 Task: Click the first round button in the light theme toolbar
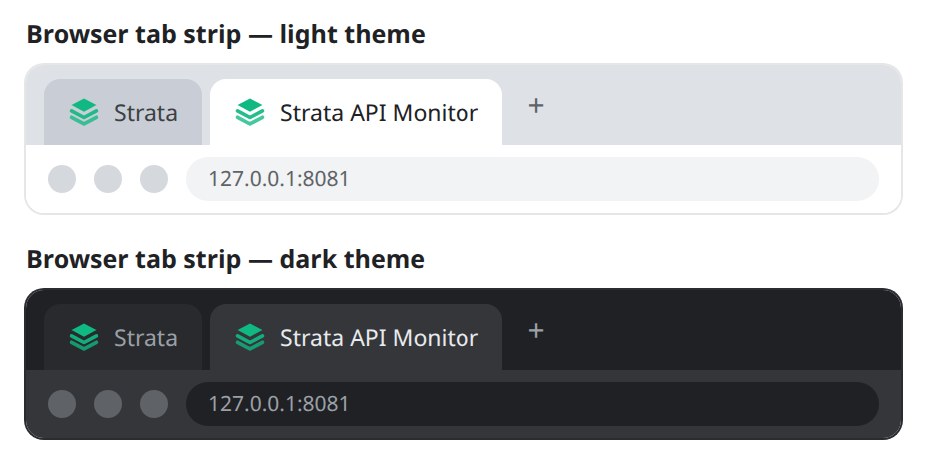[62, 179]
